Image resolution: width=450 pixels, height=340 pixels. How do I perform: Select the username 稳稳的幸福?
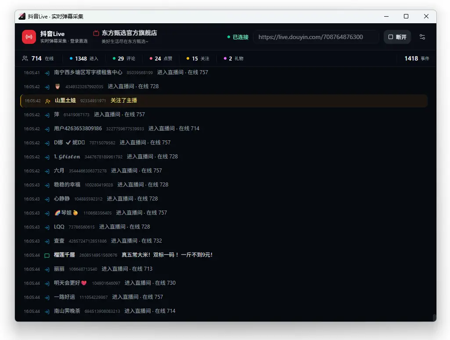tap(67, 185)
